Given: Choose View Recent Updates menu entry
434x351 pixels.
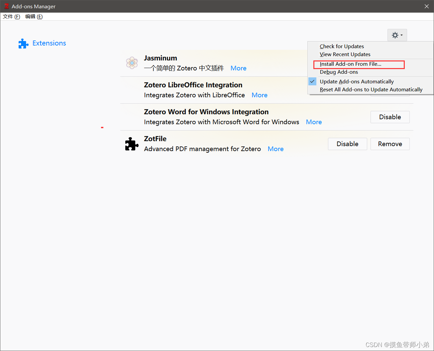Looking at the screenshot, I should click(x=345, y=54).
